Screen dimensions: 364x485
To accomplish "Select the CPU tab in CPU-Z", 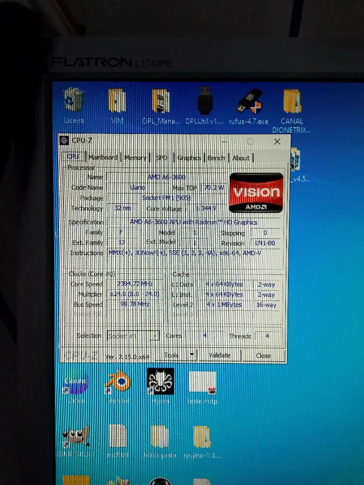I will 73,156.
